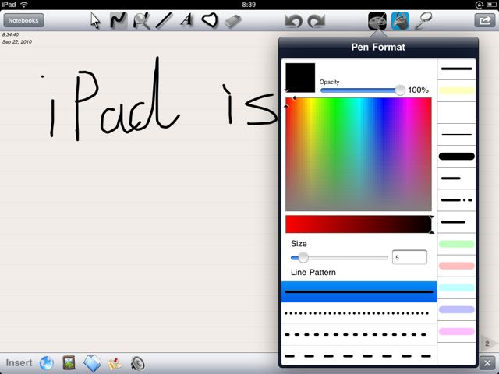Choose the thick black pen preset

(456, 156)
